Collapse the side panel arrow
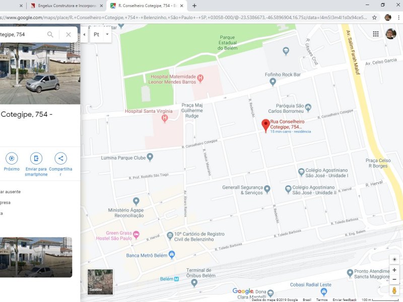This screenshot has height=302, width=403. 84,34
